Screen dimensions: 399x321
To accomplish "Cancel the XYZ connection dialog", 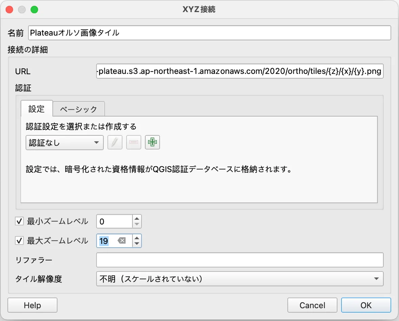I will 312,305.
